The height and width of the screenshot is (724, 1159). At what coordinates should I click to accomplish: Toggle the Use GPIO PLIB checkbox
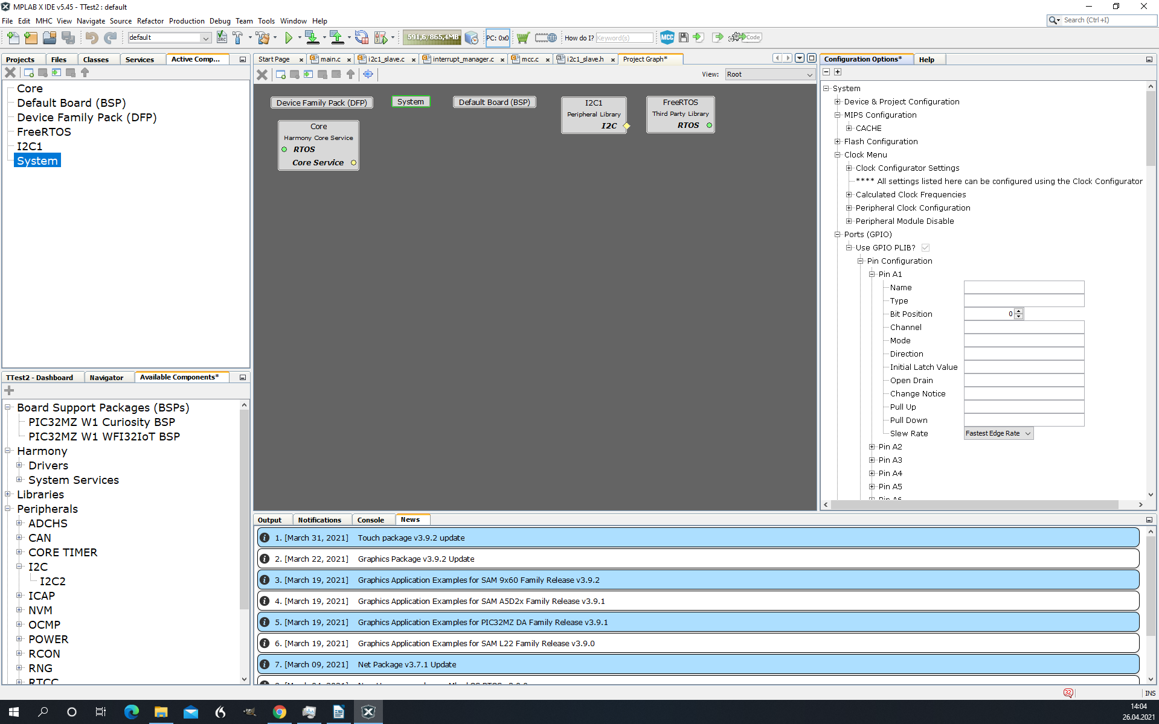pyautogui.click(x=925, y=247)
